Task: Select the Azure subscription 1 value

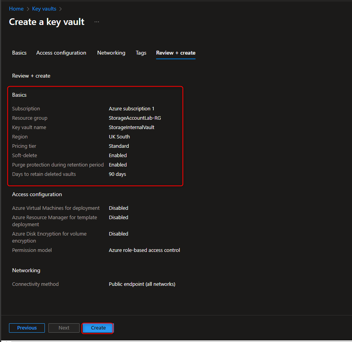Action: coord(132,108)
